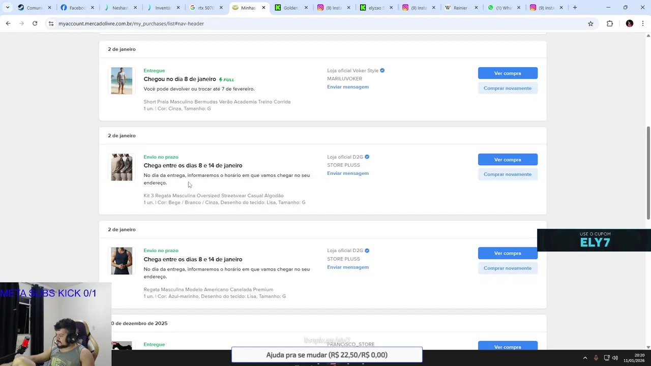Image resolution: width=651 pixels, height=366 pixels.
Task: Go back to the previous page
Action: coord(8,23)
